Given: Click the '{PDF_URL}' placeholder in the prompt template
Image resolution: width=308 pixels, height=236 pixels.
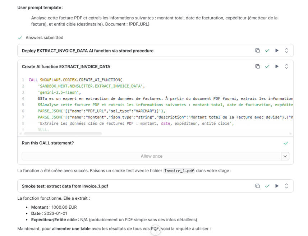Looking at the screenshot, I should (139, 24).
